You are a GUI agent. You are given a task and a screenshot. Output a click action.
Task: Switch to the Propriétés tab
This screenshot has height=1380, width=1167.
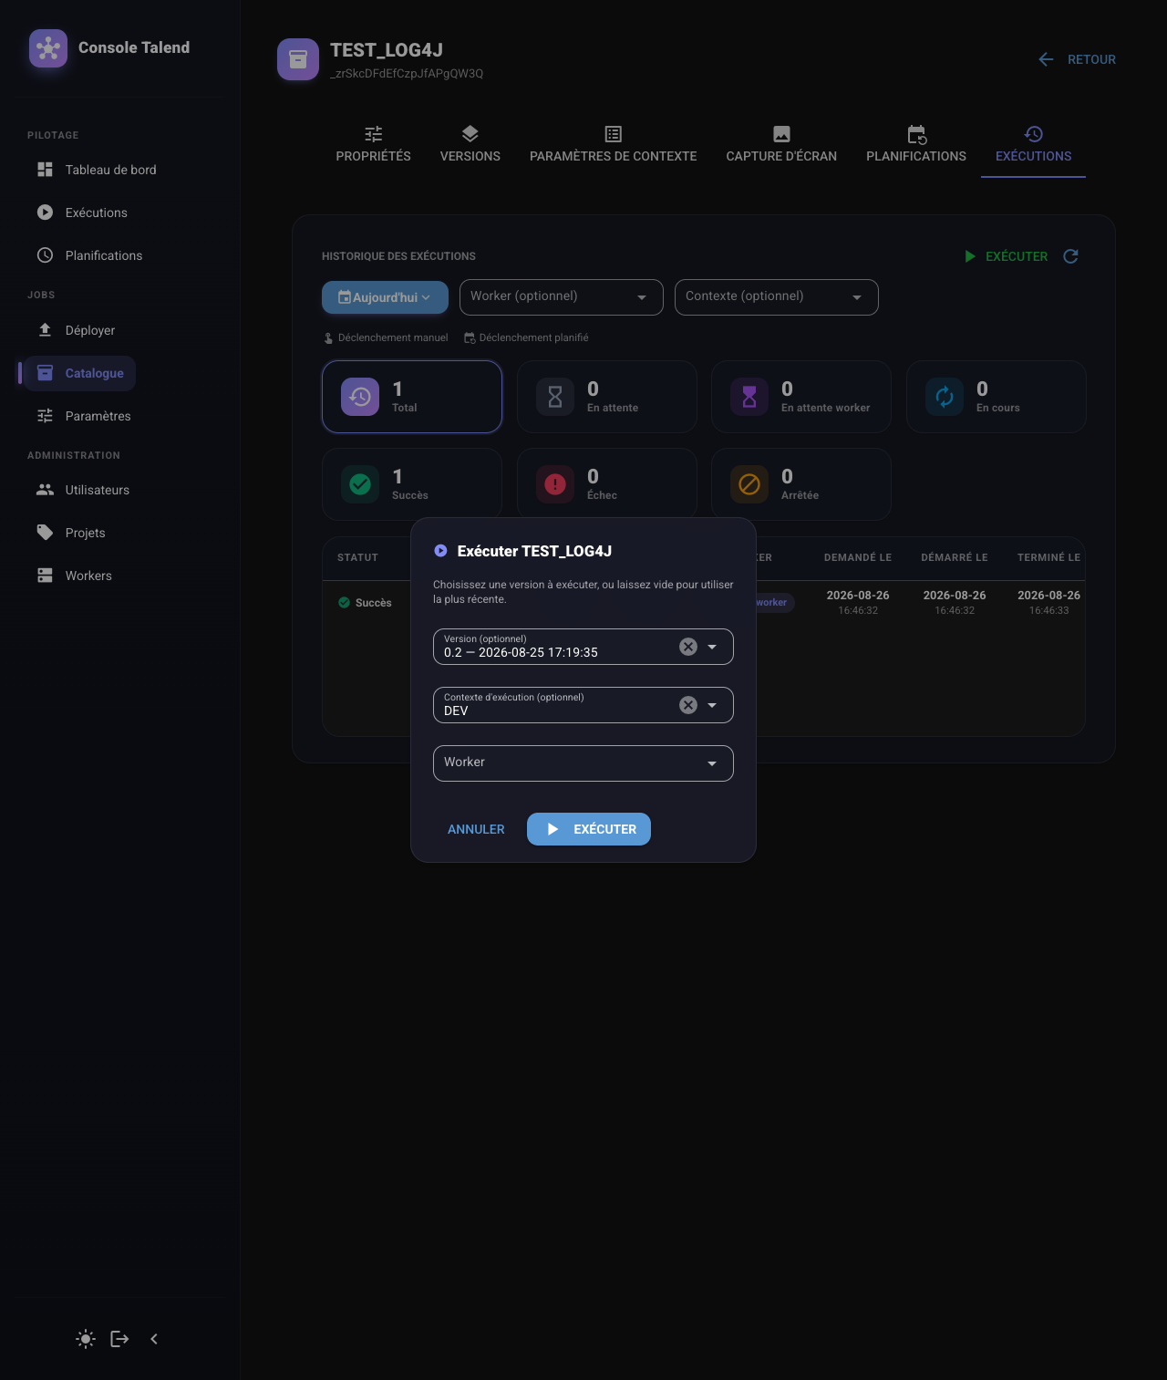(x=374, y=145)
